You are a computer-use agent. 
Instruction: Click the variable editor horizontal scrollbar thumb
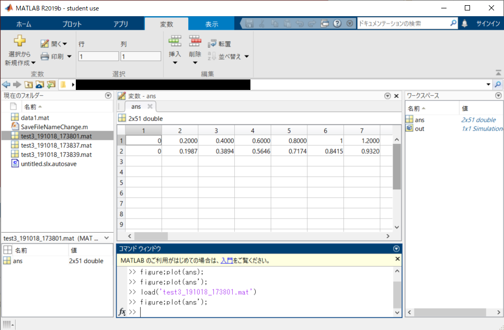(x=151, y=236)
